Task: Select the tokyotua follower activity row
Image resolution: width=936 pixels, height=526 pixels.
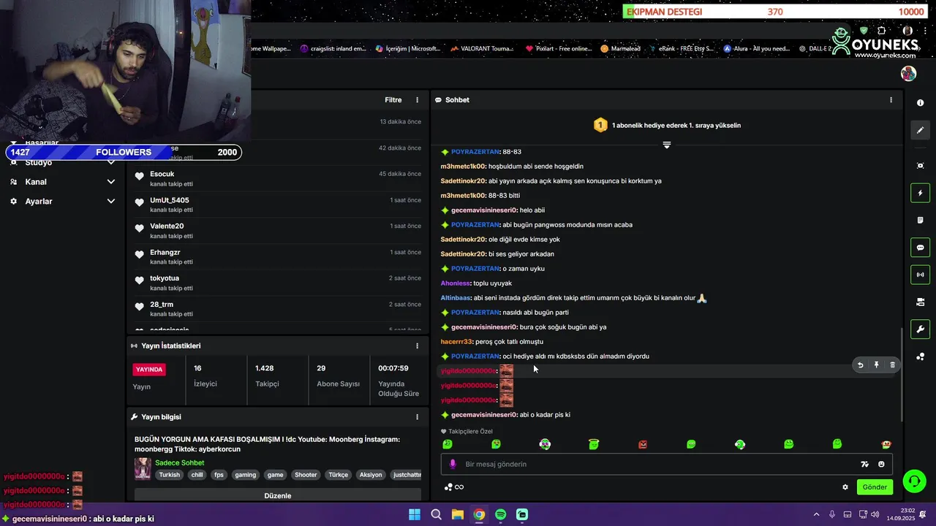Action: (278, 283)
